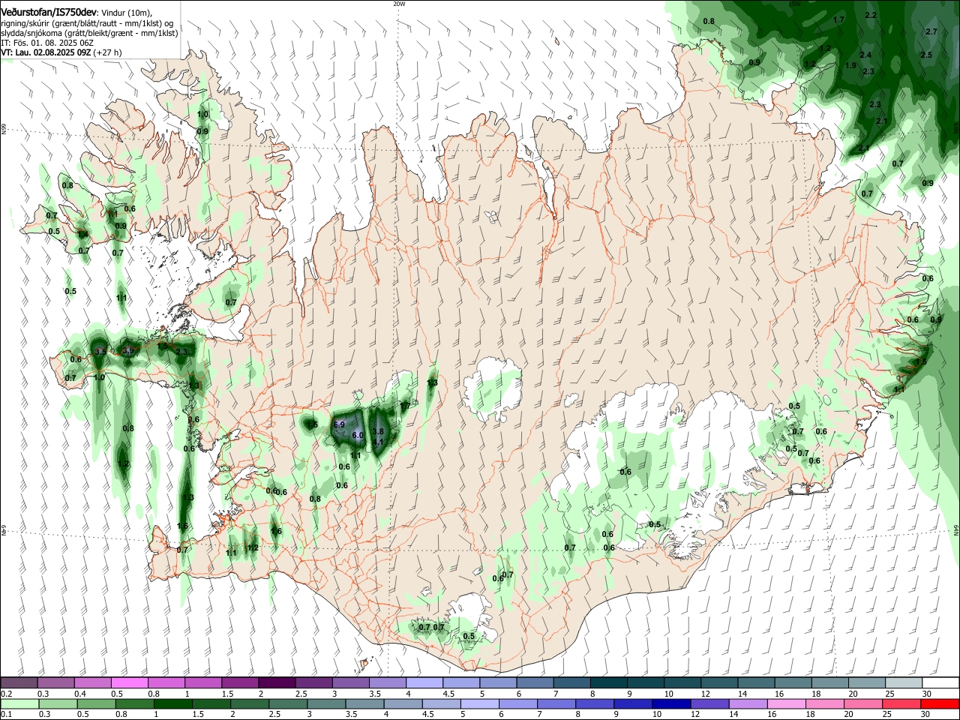Click the bright pink swatch between 0.5 and 0.8
Image resolution: width=960 pixels, height=720 pixels.
pyautogui.click(x=130, y=683)
